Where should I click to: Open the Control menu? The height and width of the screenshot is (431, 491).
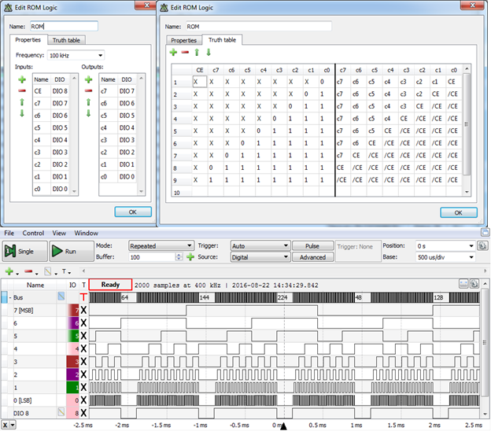[33, 233]
